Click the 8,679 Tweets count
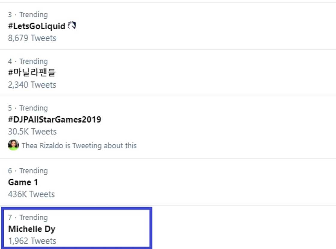The height and width of the screenshot is (249, 336). tap(32, 38)
